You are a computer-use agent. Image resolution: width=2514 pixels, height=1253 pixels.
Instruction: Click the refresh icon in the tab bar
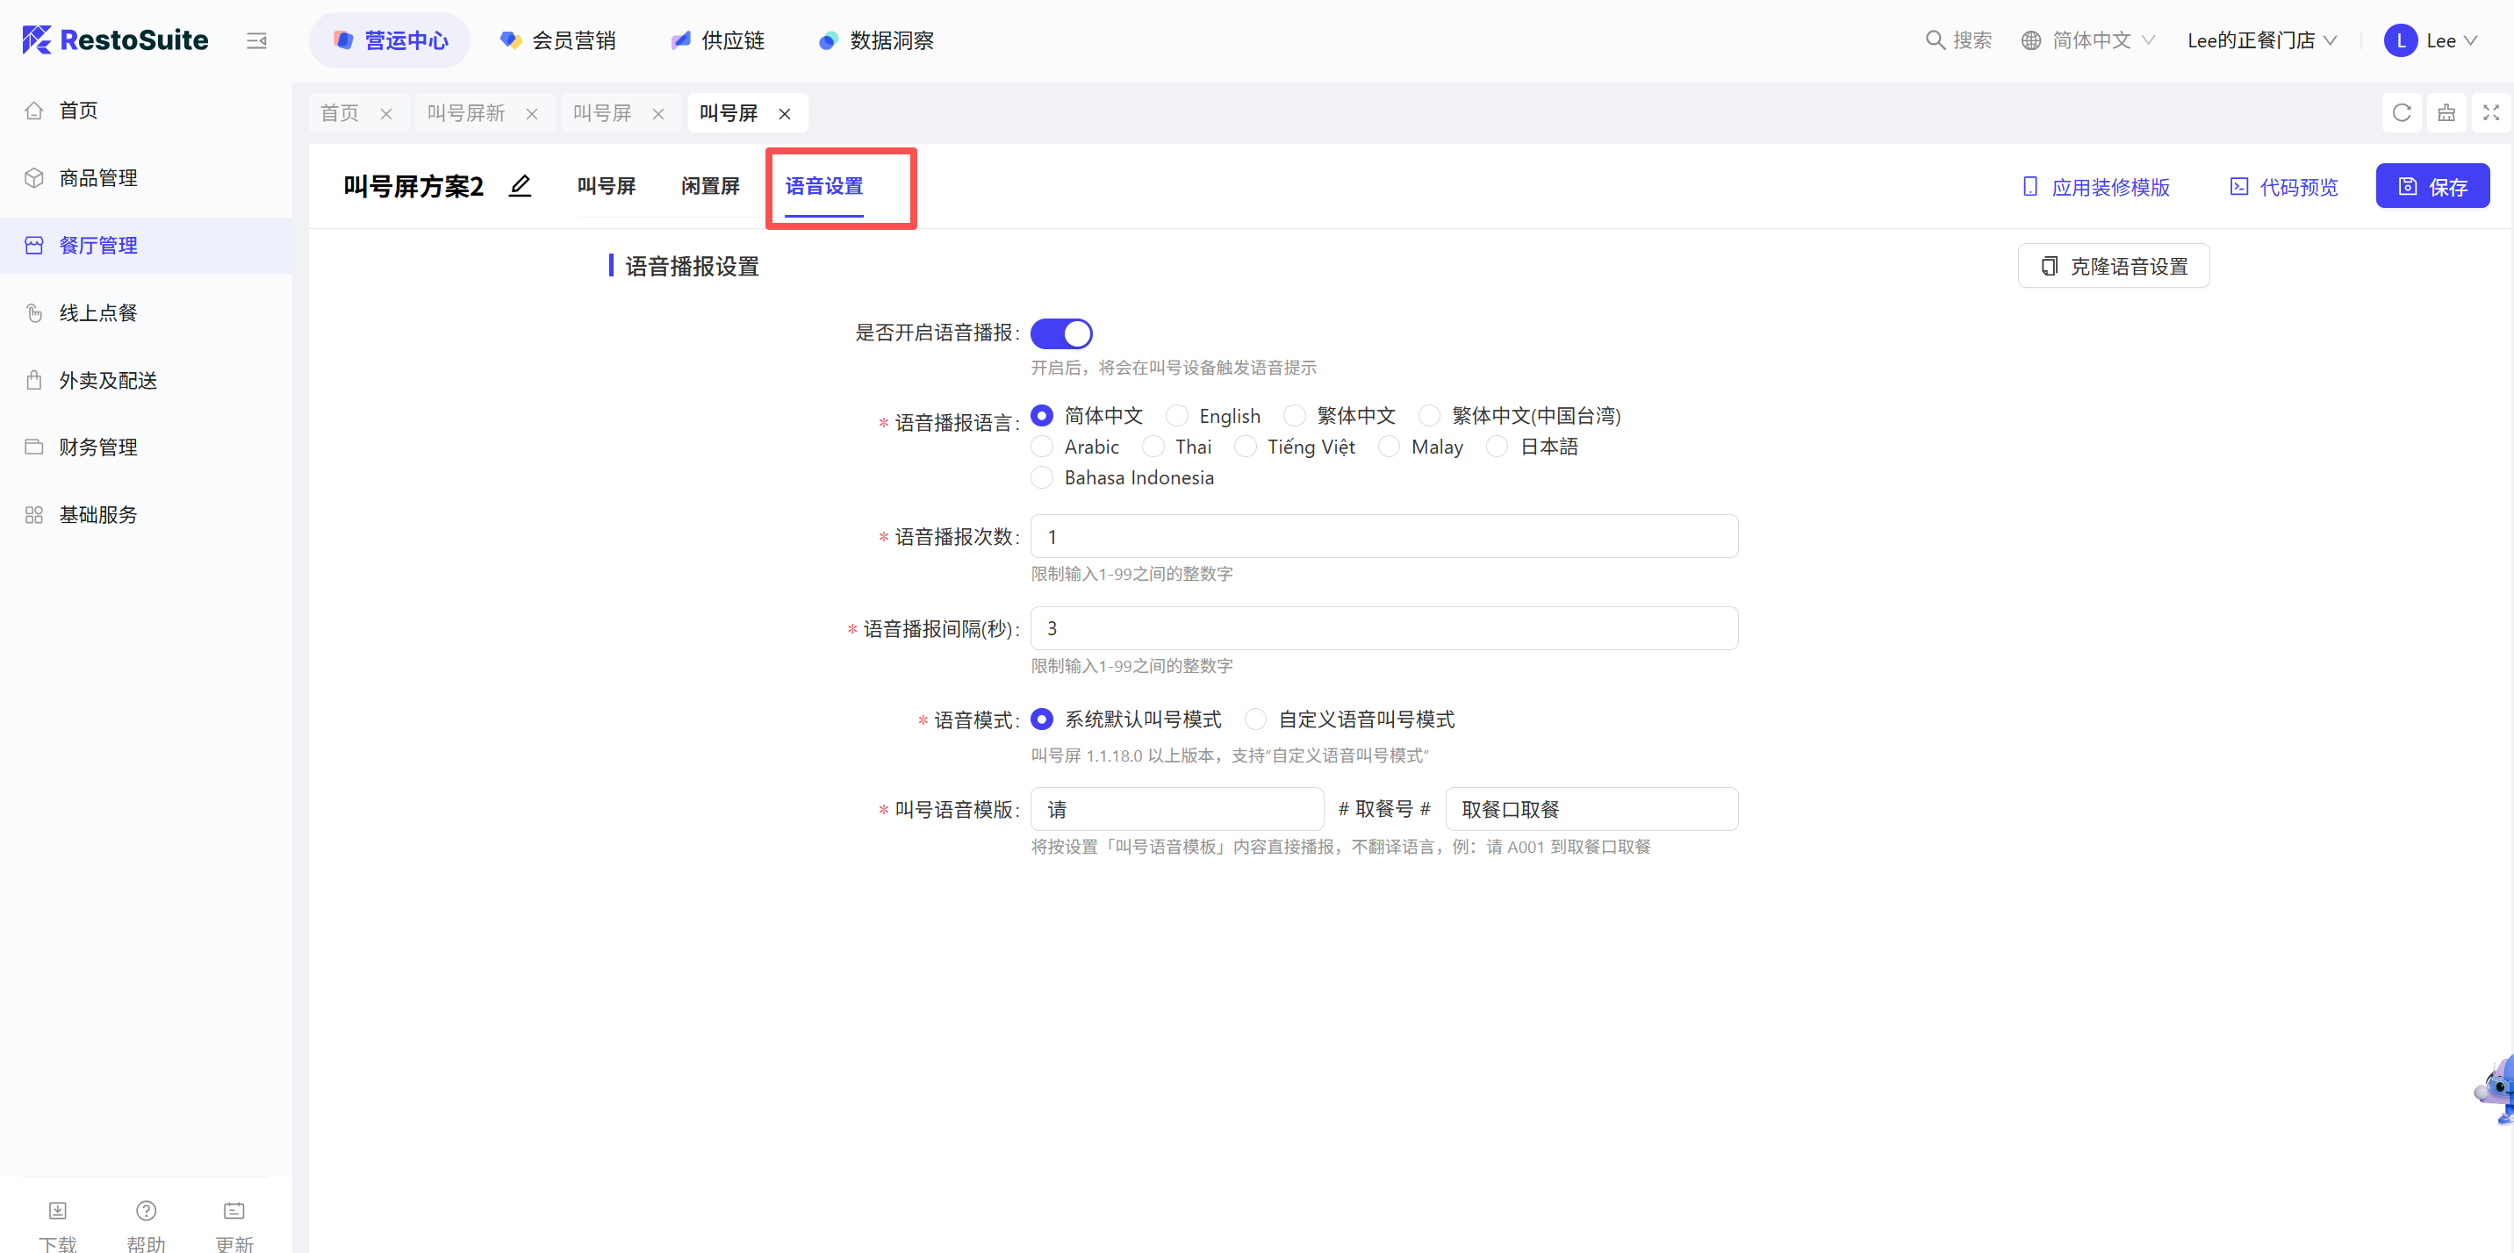(x=2402, y=113)
